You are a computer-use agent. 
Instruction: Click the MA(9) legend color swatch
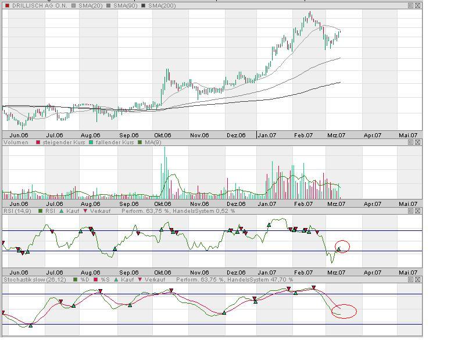coord(140,143)
